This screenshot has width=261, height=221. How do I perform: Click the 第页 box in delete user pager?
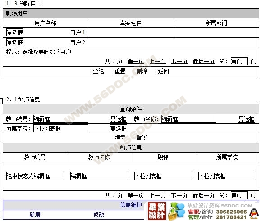coord(239,61)
